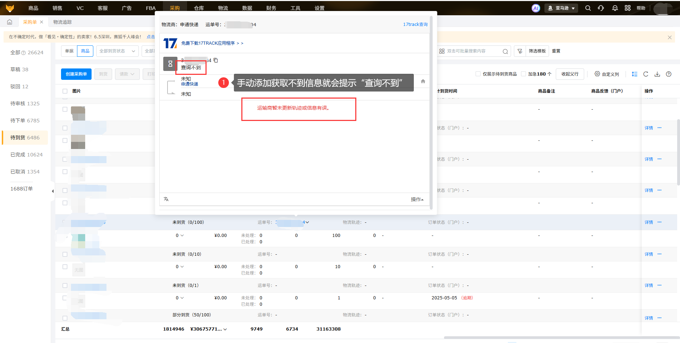Refresh the purchase order list
Screen dimensions: 680x343
click(646, 74)
